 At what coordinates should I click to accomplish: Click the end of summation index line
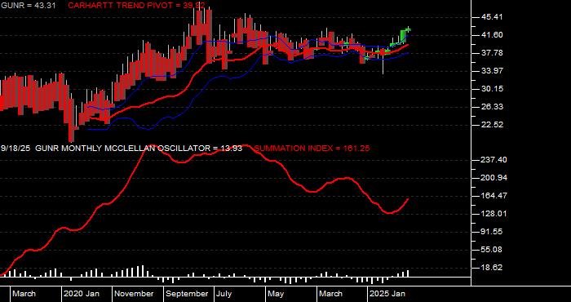tap(408, 199)
